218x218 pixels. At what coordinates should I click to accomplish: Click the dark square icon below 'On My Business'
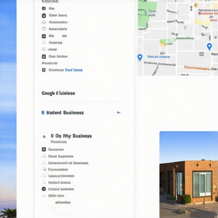44,149
